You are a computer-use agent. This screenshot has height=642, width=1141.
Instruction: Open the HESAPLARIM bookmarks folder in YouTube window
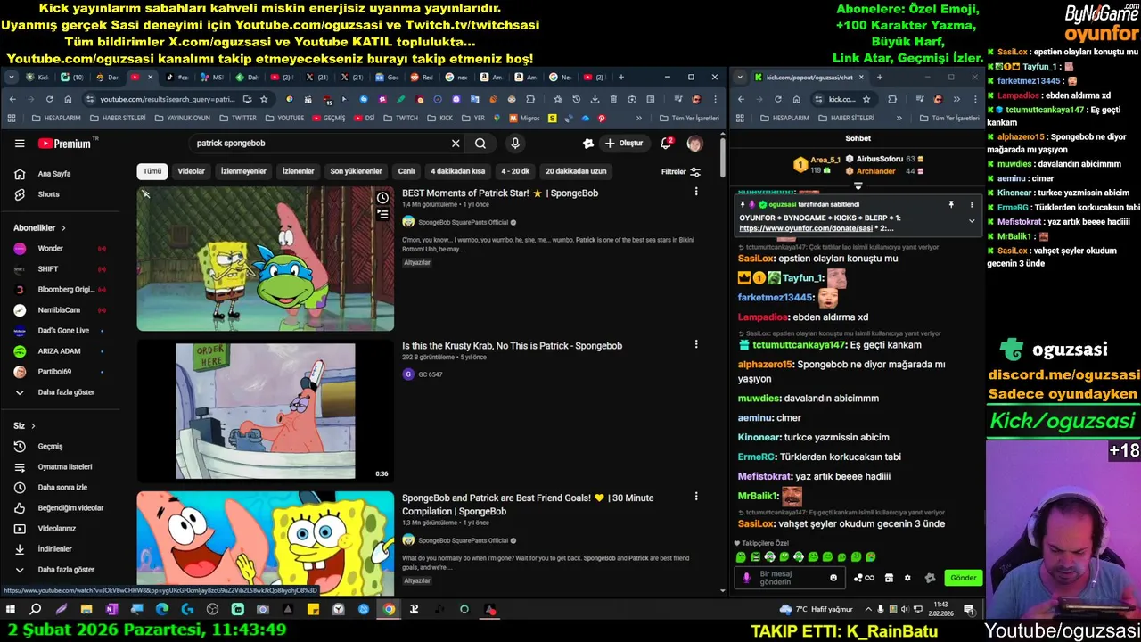click(56, 118)
